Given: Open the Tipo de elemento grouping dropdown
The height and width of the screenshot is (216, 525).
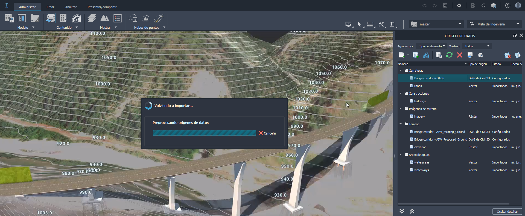Looking at the screenshot, I should tap(431, 46).
